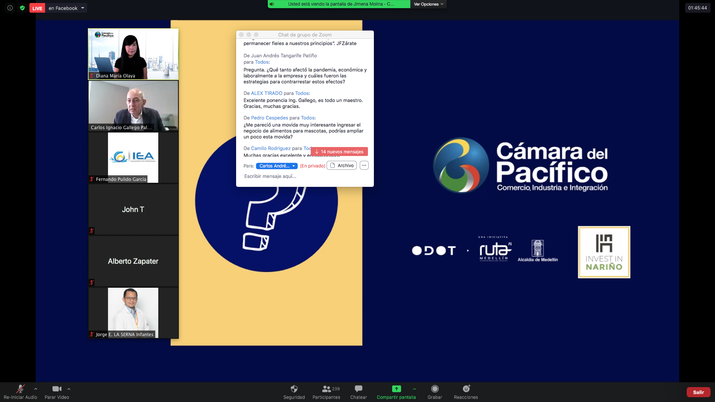Screen dimensions: 715x402
Task: Select Diana María Olaya video thumbnail
Action: (x=133, y=54)
